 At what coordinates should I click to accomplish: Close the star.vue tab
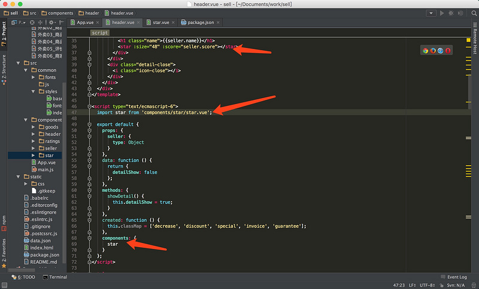pos(173,22)
